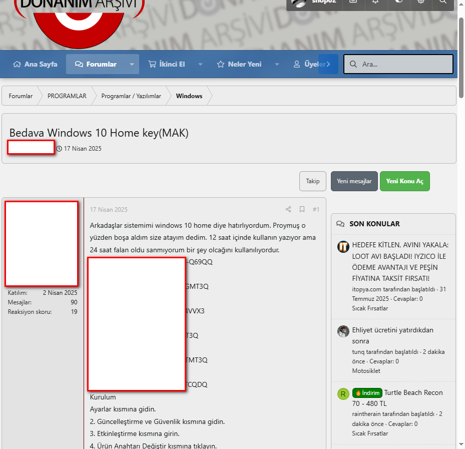465x449 pixels.
Task: Click the Reaksiyon skoru value 19
Action: (x=74, y=312)
